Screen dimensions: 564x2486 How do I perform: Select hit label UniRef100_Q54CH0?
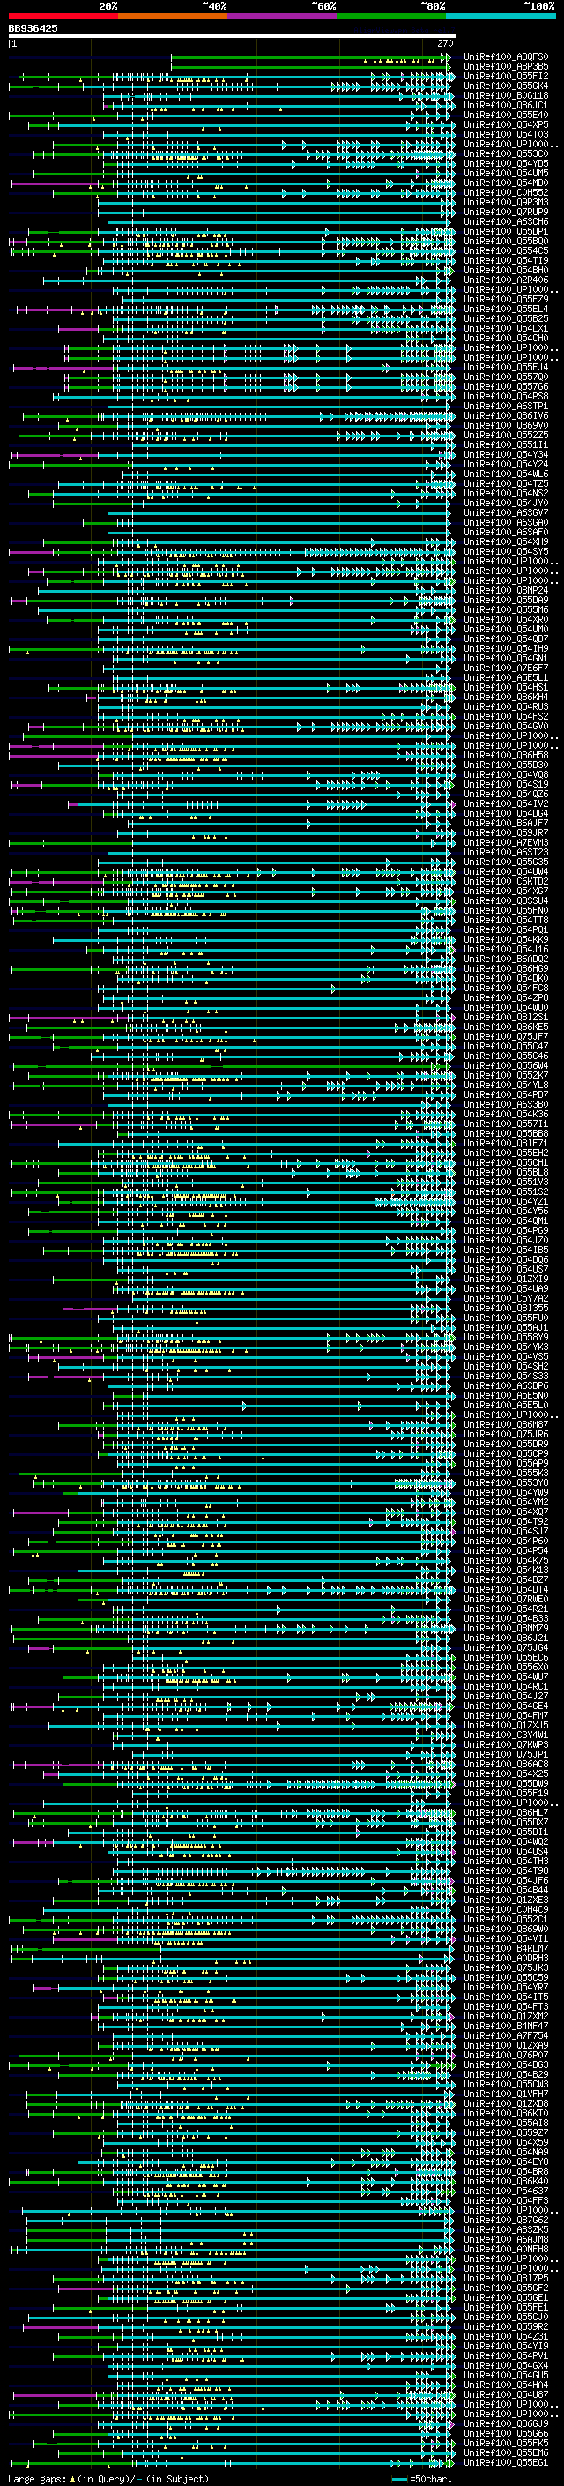click(506, 338)
